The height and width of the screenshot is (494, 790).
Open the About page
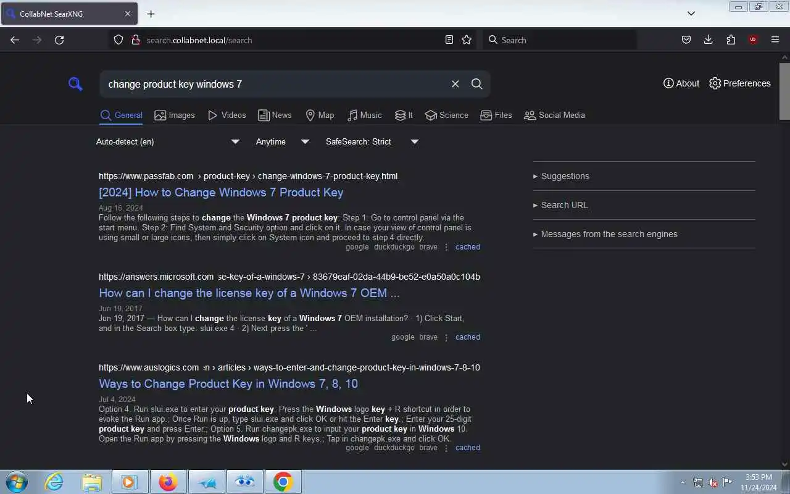pos(681,83)
